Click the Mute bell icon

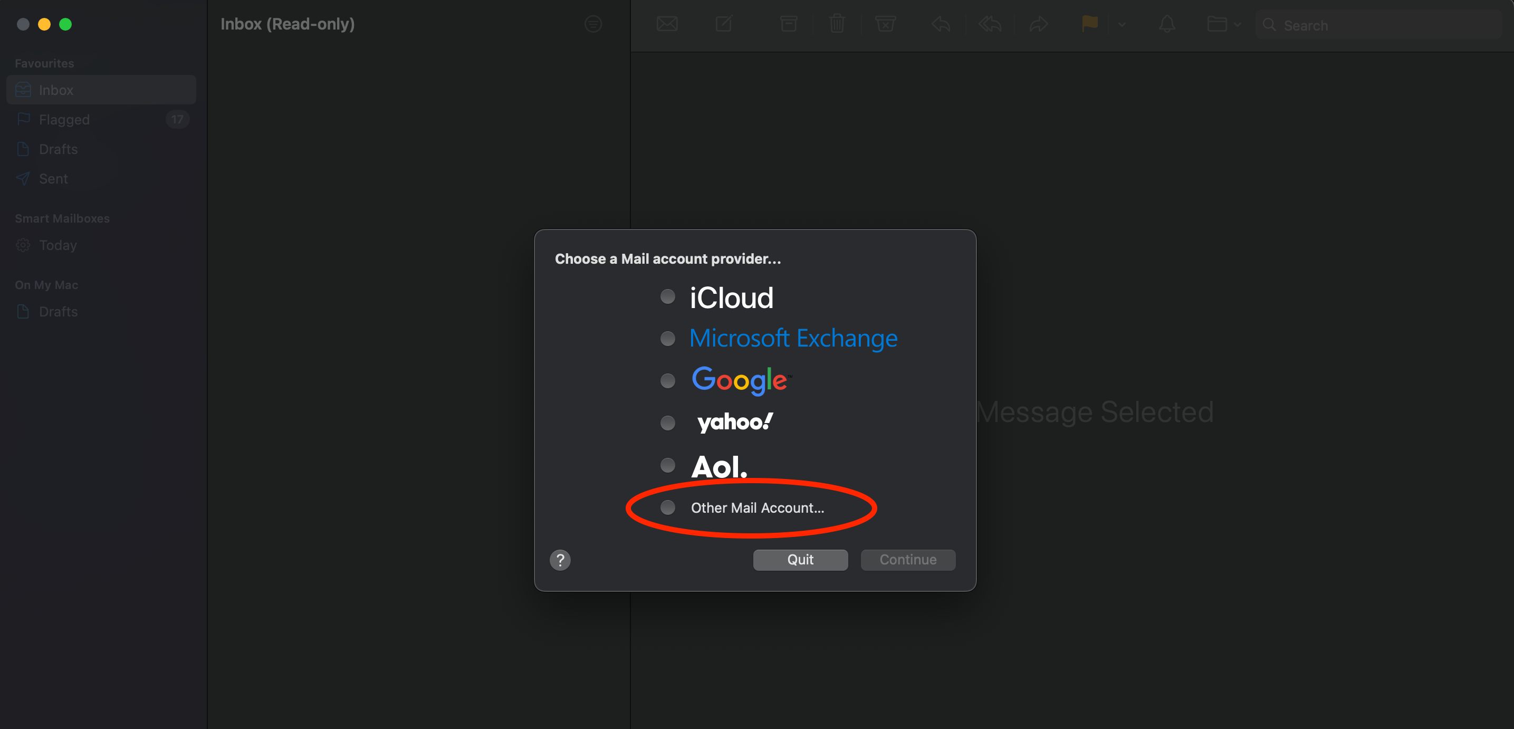point(1167,24)
